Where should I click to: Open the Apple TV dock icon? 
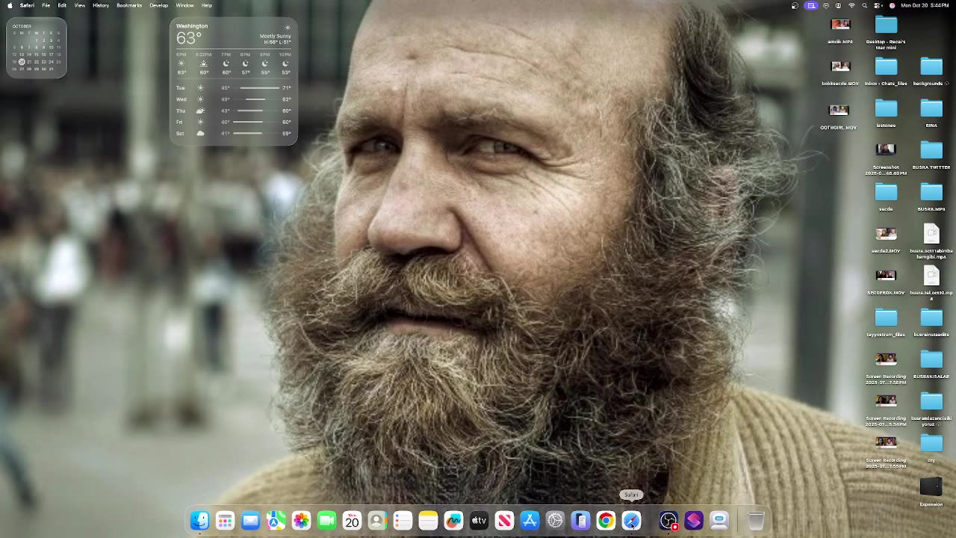click(479, 521)
